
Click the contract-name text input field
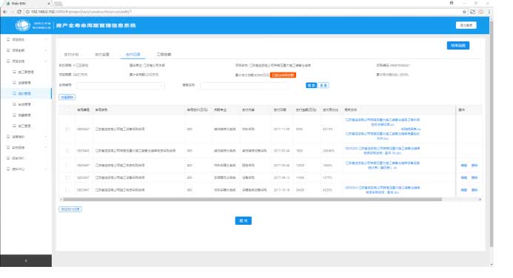244,85
